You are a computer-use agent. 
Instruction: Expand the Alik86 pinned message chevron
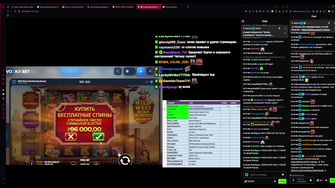pos(285,33)
